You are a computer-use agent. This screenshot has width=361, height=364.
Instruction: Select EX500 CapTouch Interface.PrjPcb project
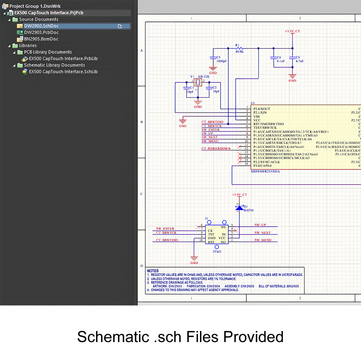pos(49,13)
